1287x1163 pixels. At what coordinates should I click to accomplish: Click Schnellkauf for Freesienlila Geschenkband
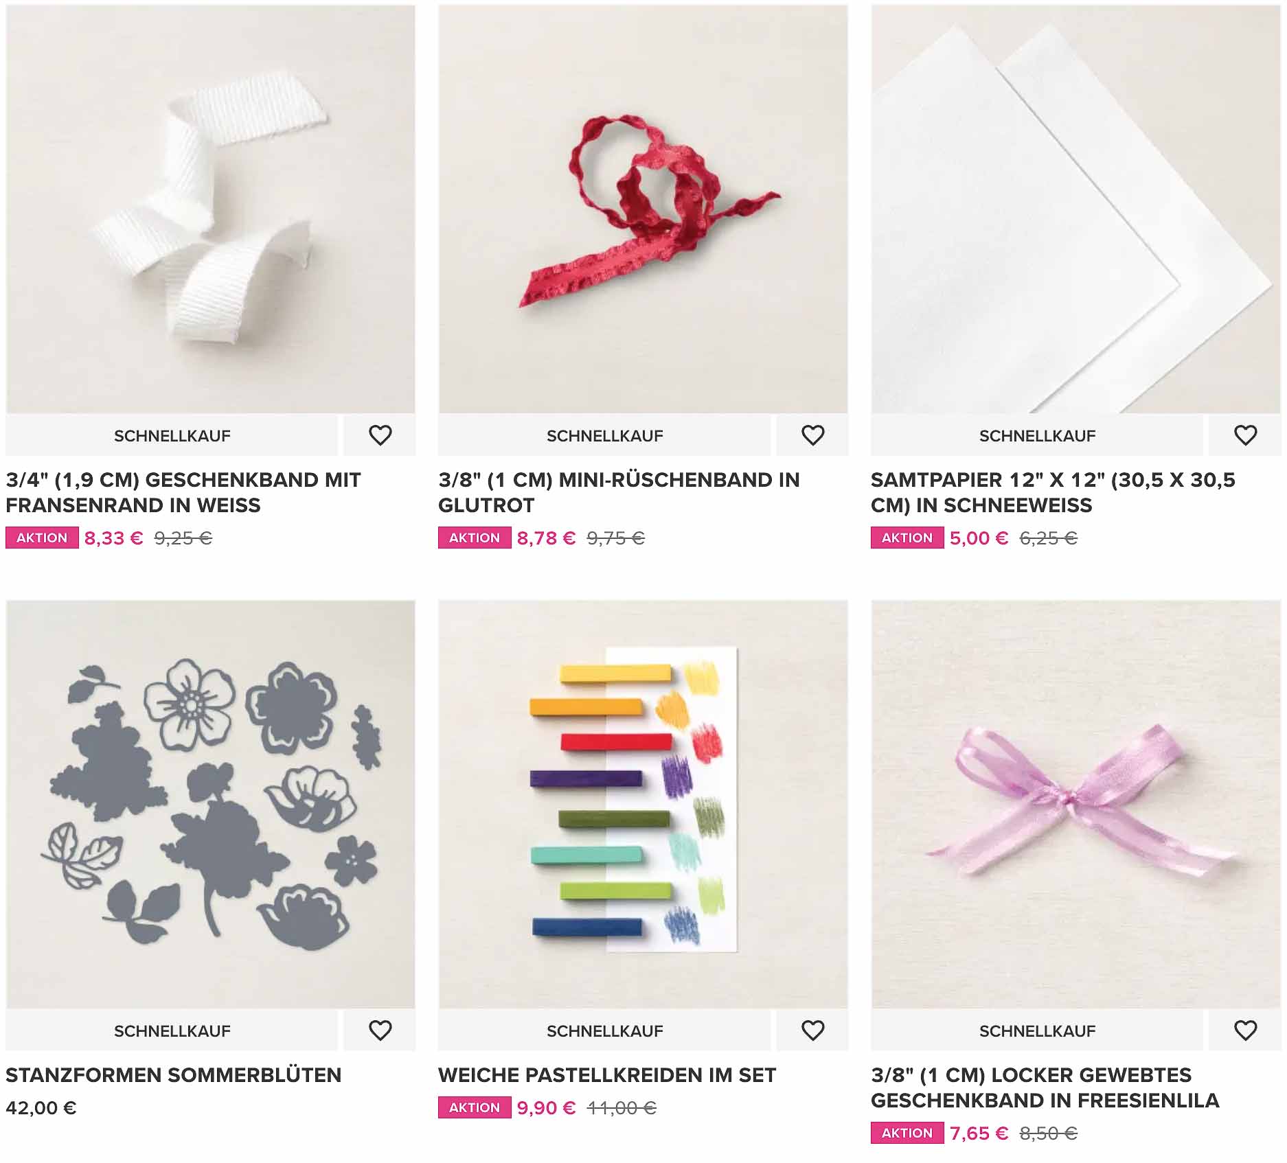click(x=1037, y=1030)
